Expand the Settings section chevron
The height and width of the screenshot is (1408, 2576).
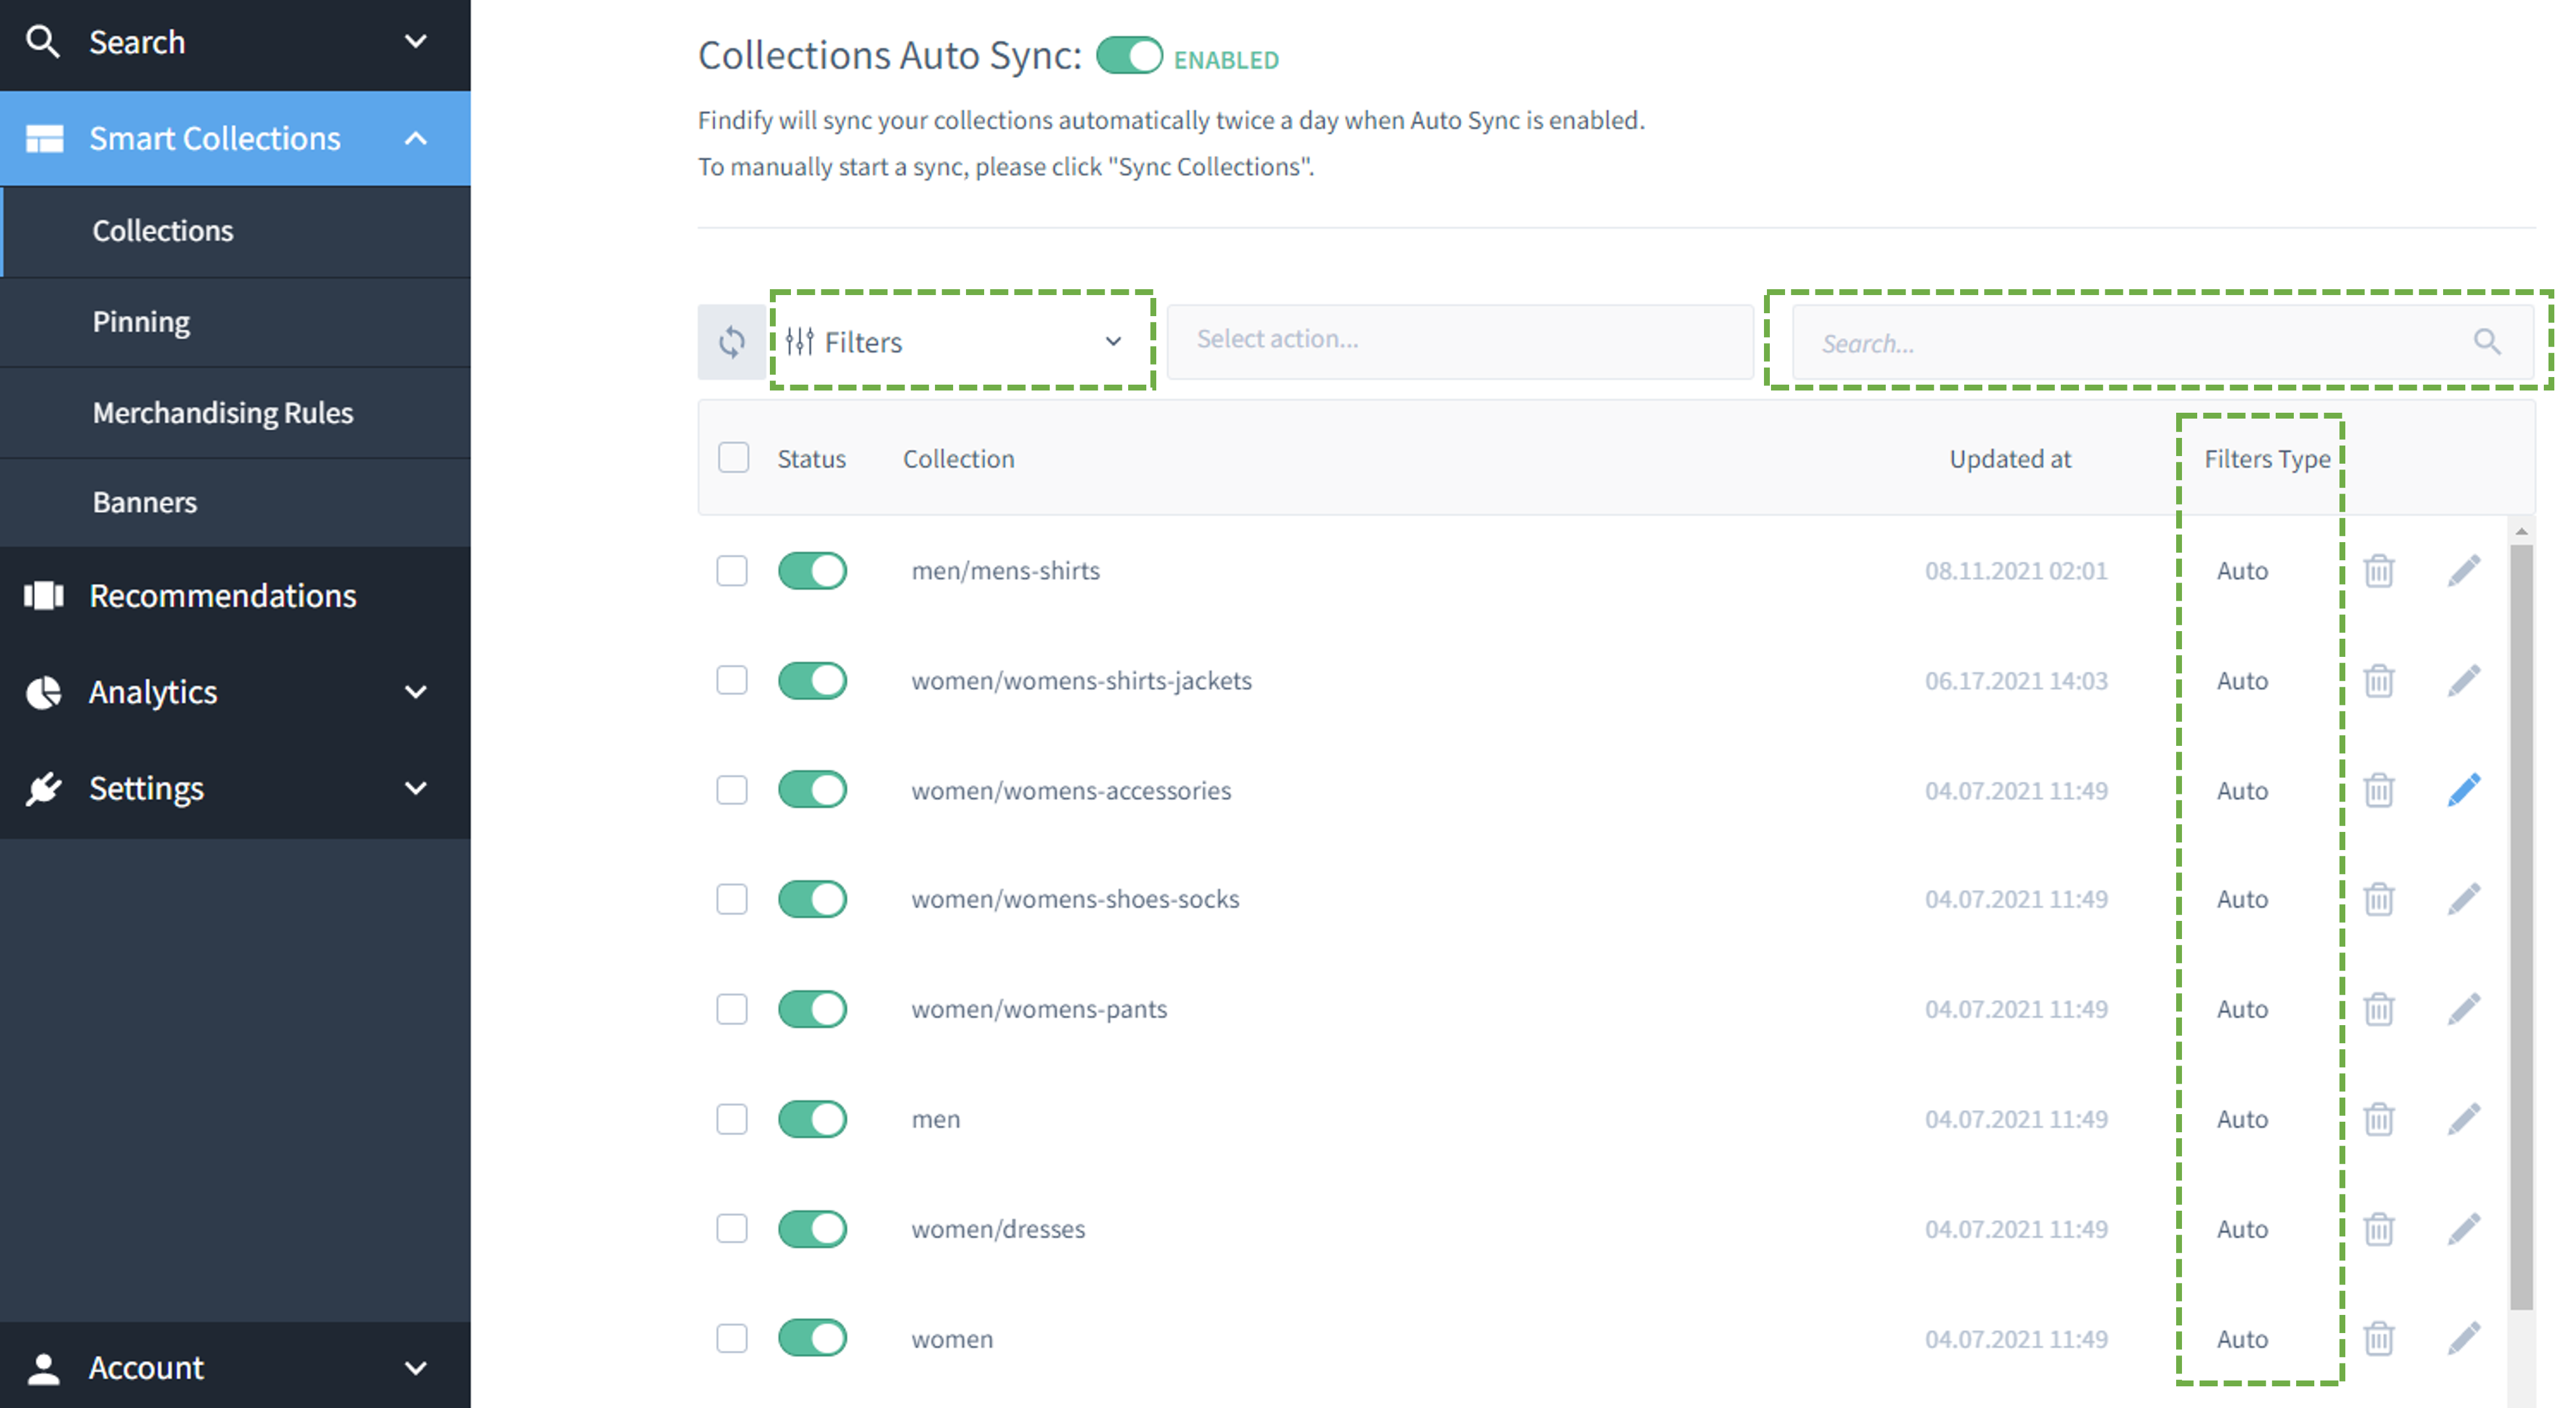416,788
